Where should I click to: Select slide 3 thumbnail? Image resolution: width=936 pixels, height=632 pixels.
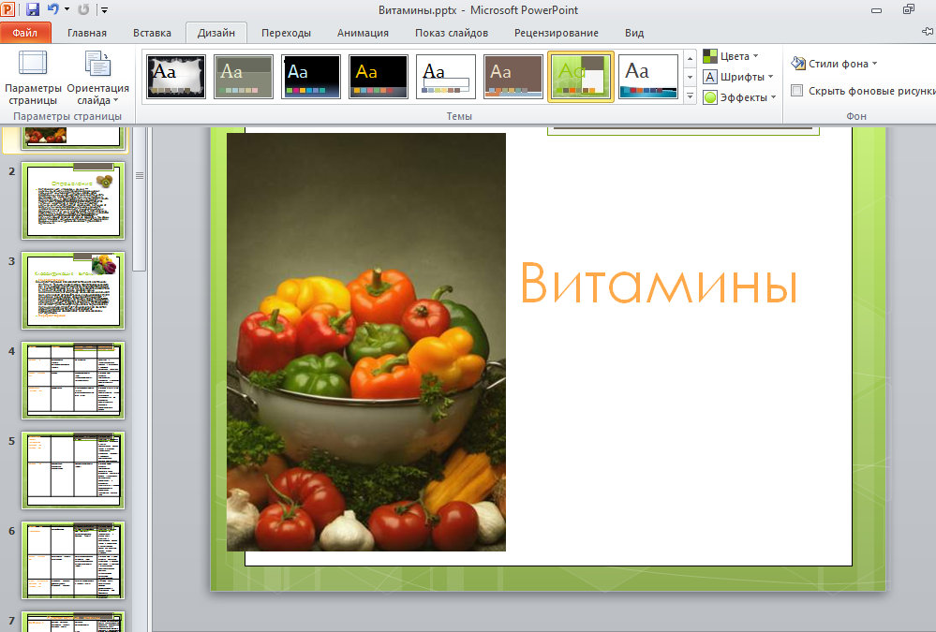pyautogui.click(x=73, y=290)
